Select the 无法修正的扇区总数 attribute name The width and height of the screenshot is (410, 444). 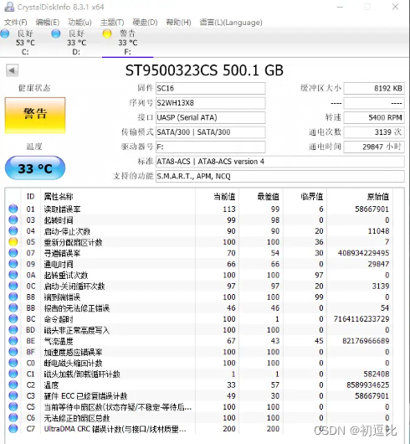(x=77, y=418)
